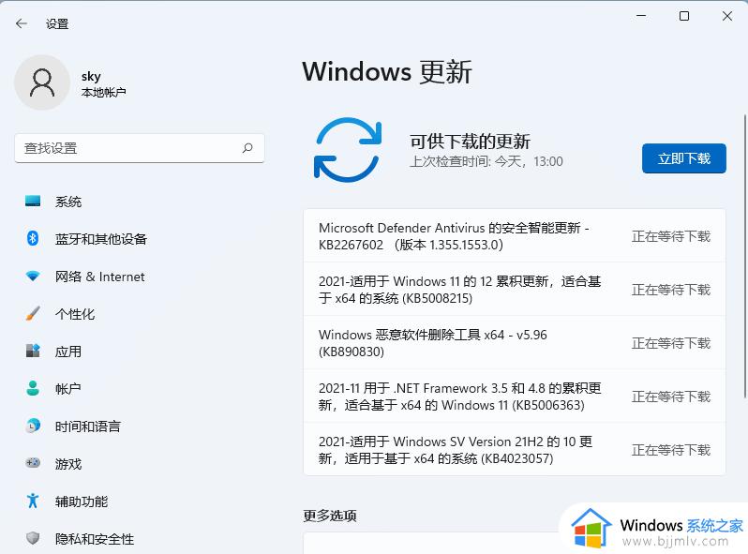Click the 系统 monitor icon
Image resolution: width=748 pixels, height=554 pixels.
[x=33, y=201]
